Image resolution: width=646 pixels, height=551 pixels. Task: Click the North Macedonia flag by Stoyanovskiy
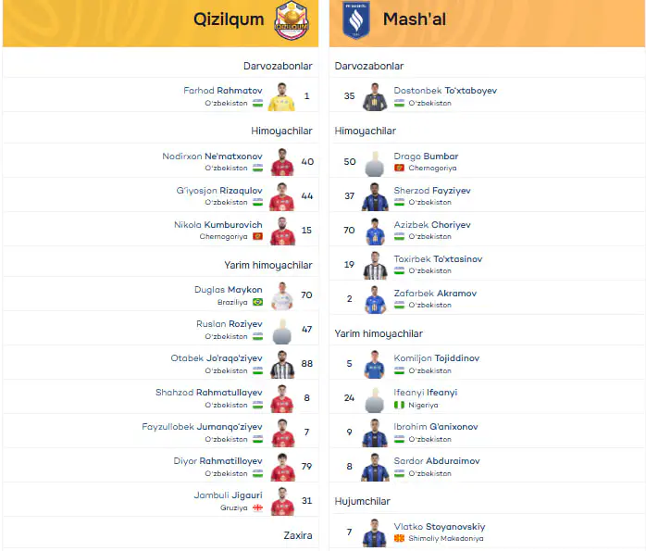click(x=399, y=538)
